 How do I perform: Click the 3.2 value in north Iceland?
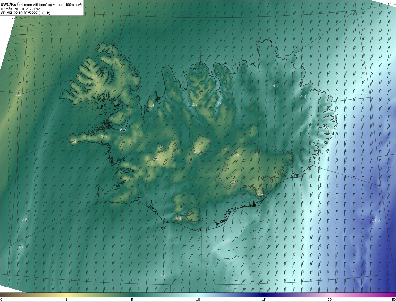(x=195, y=104)
